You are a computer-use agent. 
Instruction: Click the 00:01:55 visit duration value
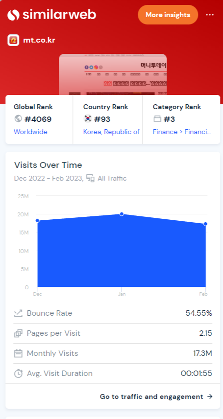click(197, 373)
